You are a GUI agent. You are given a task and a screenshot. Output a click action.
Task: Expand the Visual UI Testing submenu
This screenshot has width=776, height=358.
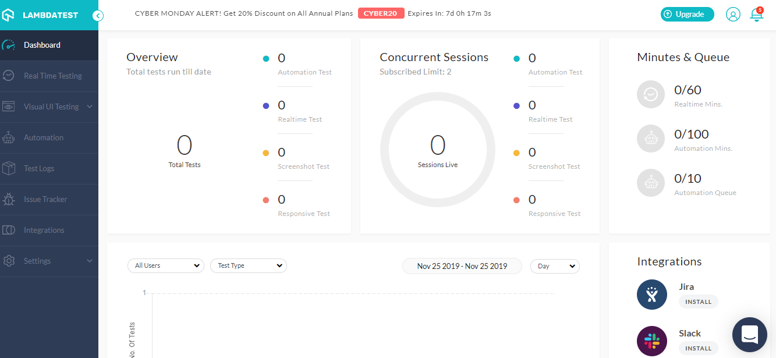click(x=90, y=107)
